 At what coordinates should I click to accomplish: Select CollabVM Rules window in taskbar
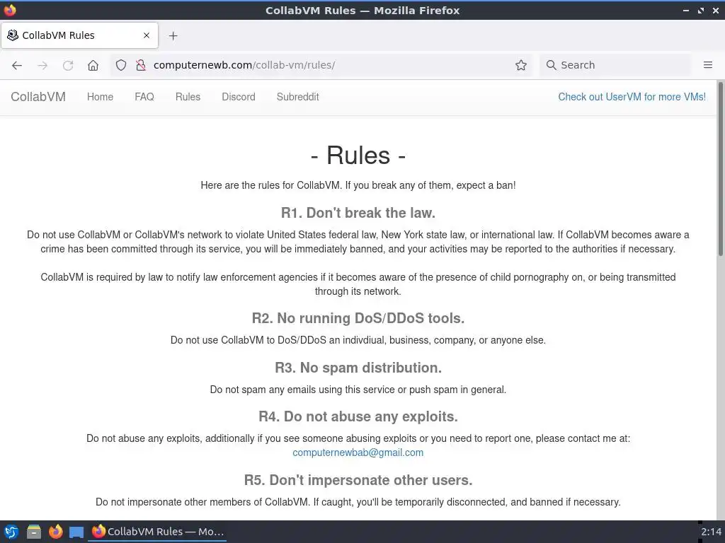point(158,532)
